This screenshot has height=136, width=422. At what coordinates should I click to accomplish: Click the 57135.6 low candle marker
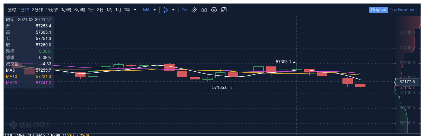[x=220, y=87]
